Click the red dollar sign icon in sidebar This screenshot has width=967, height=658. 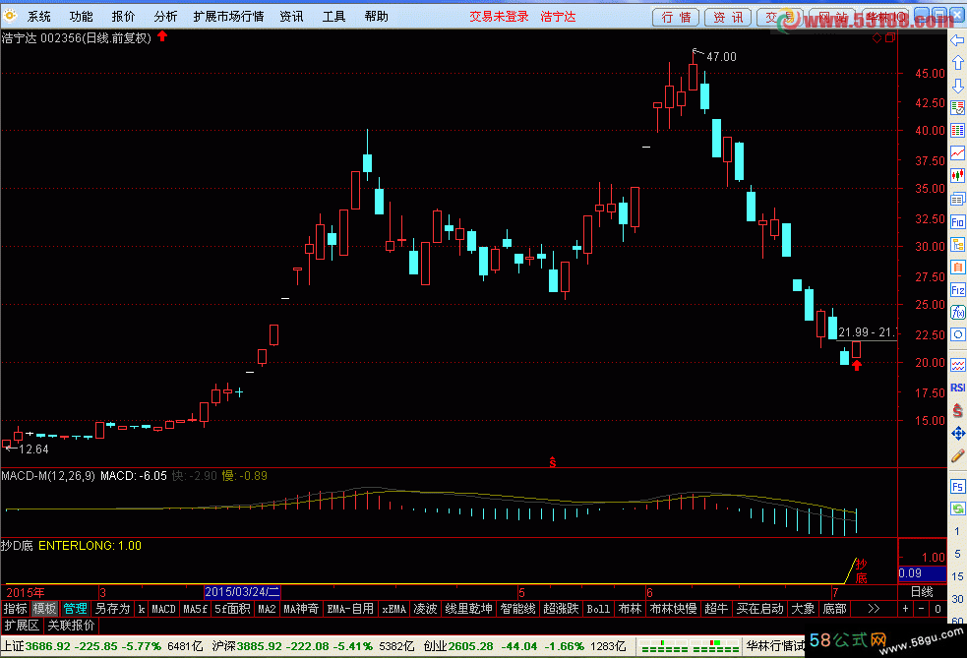point(957,410)
